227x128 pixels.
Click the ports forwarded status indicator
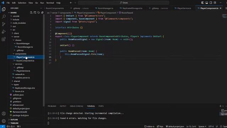point(19,127)
